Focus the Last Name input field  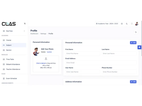click(119, 53)
